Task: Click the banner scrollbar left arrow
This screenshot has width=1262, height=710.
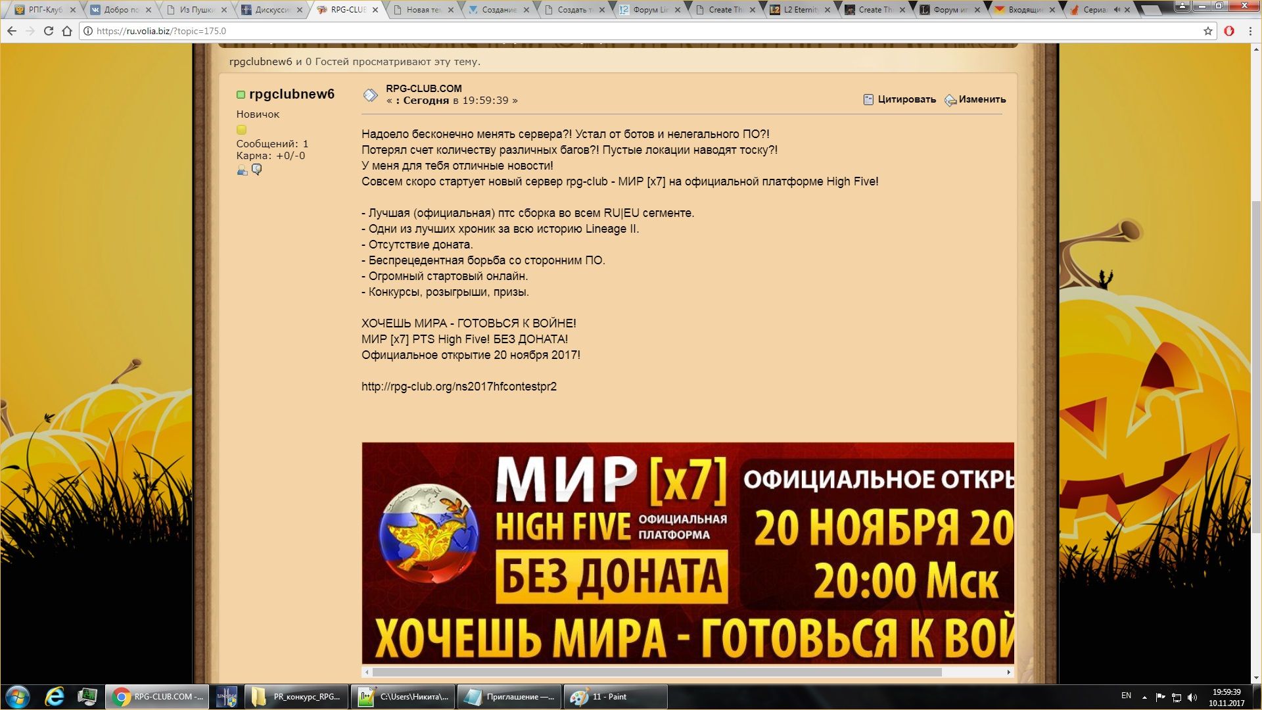Action: pyautogui.click(x=367, y=673)
